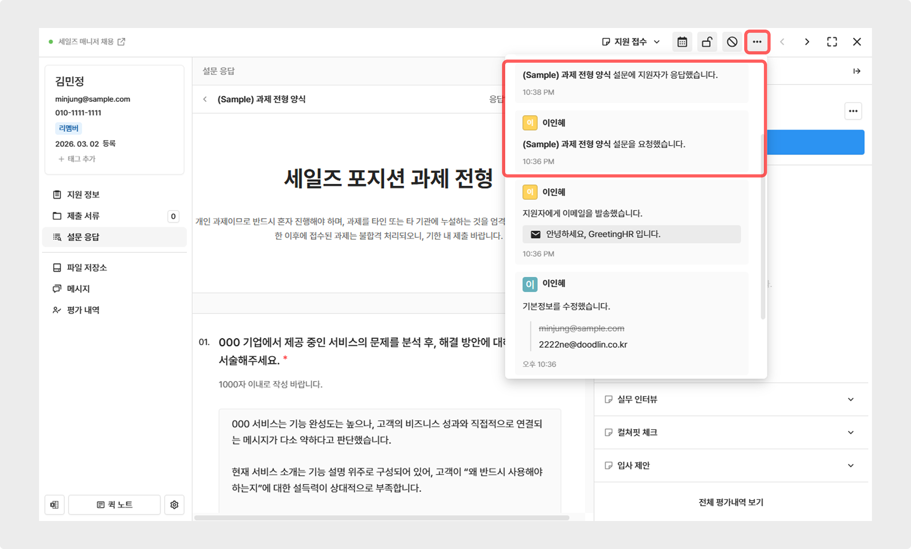Image resolution: width=911 pixels, height=549 pixels.
Task: Open the email '안녕하세요, GreetingHR 입니다.' in the activity log
Action: 631,234
